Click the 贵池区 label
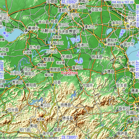 [17, 82]
